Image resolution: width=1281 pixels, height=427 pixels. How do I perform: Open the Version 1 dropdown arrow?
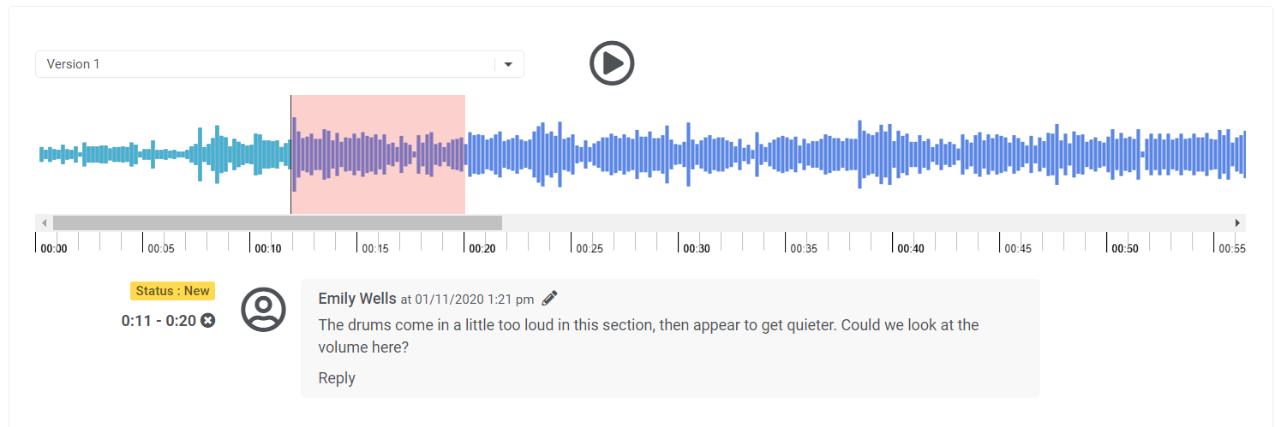click(508, 64)
